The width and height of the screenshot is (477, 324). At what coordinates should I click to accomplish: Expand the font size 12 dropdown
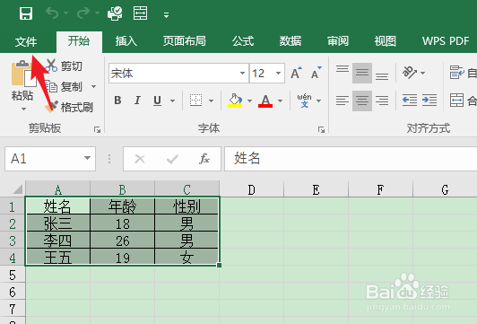point(278,73)
